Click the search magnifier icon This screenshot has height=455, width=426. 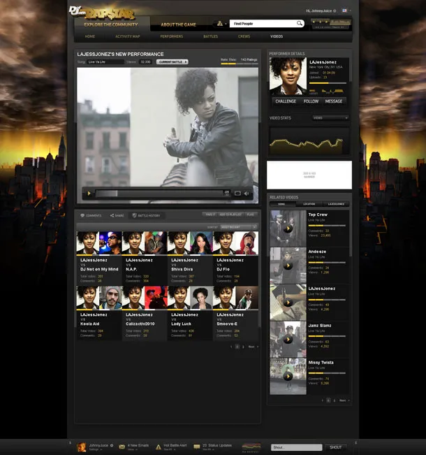click(300, 24)
